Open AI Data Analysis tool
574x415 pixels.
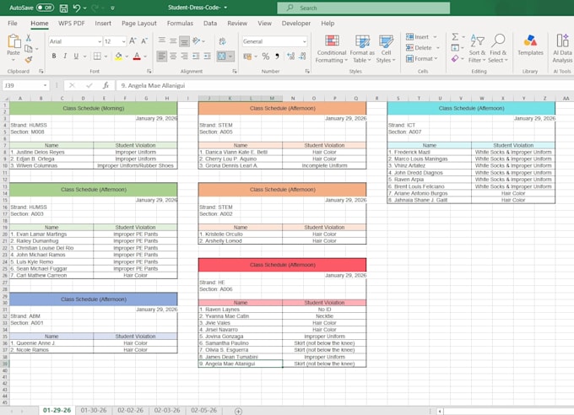point(562,49)
